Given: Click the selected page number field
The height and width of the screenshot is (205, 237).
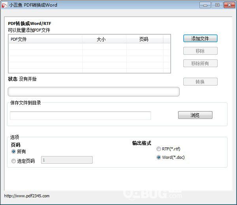Looking at the screenshot, I should click(x=67, y=160).
